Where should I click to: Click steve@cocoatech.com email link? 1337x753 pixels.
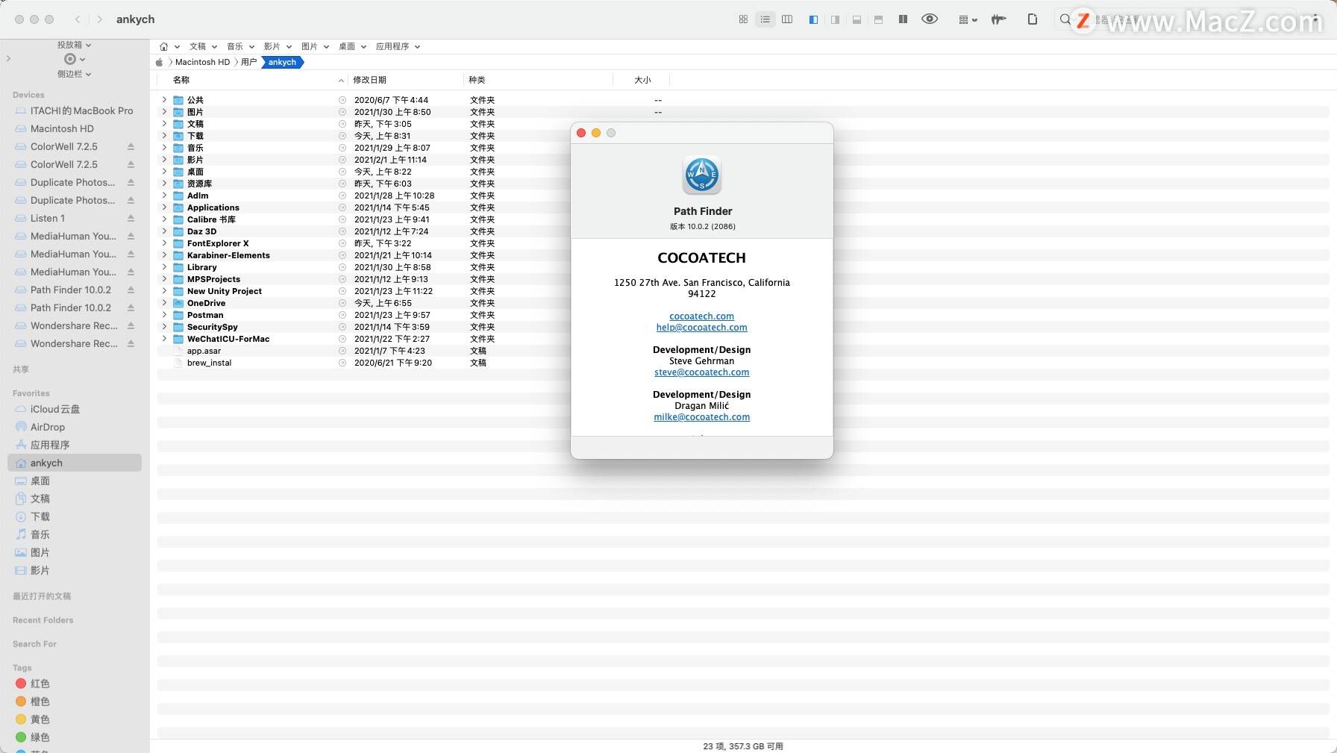tap(701, 372)
